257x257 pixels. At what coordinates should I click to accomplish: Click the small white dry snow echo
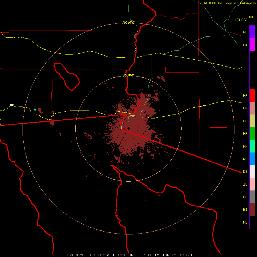tap(12, 105)
